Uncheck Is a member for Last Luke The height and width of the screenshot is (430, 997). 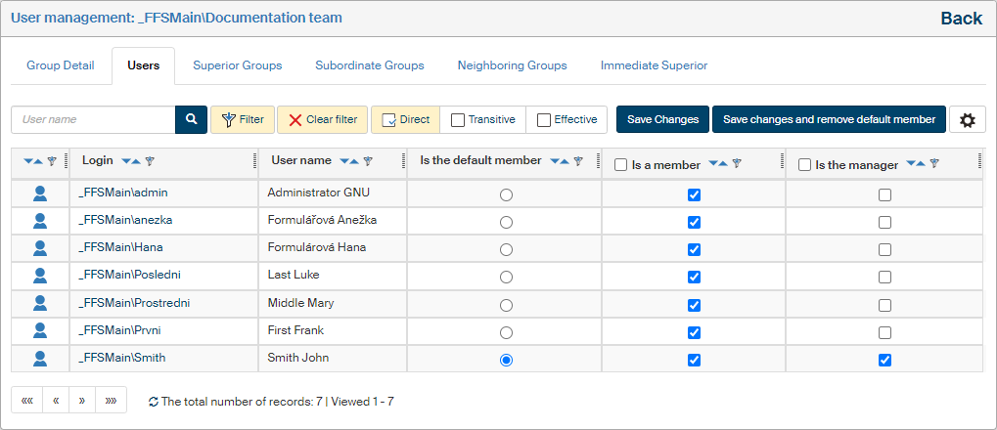694,277
